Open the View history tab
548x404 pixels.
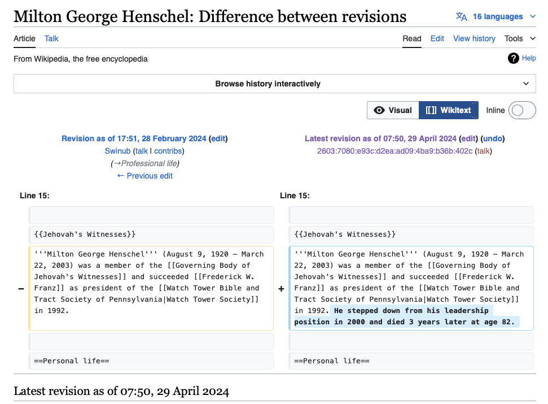[474, 38]
